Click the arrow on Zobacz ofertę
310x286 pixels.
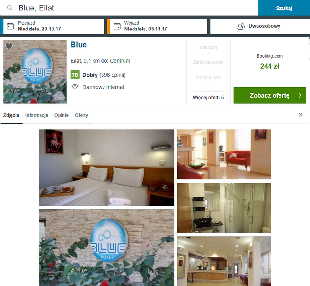pos(300,95)
